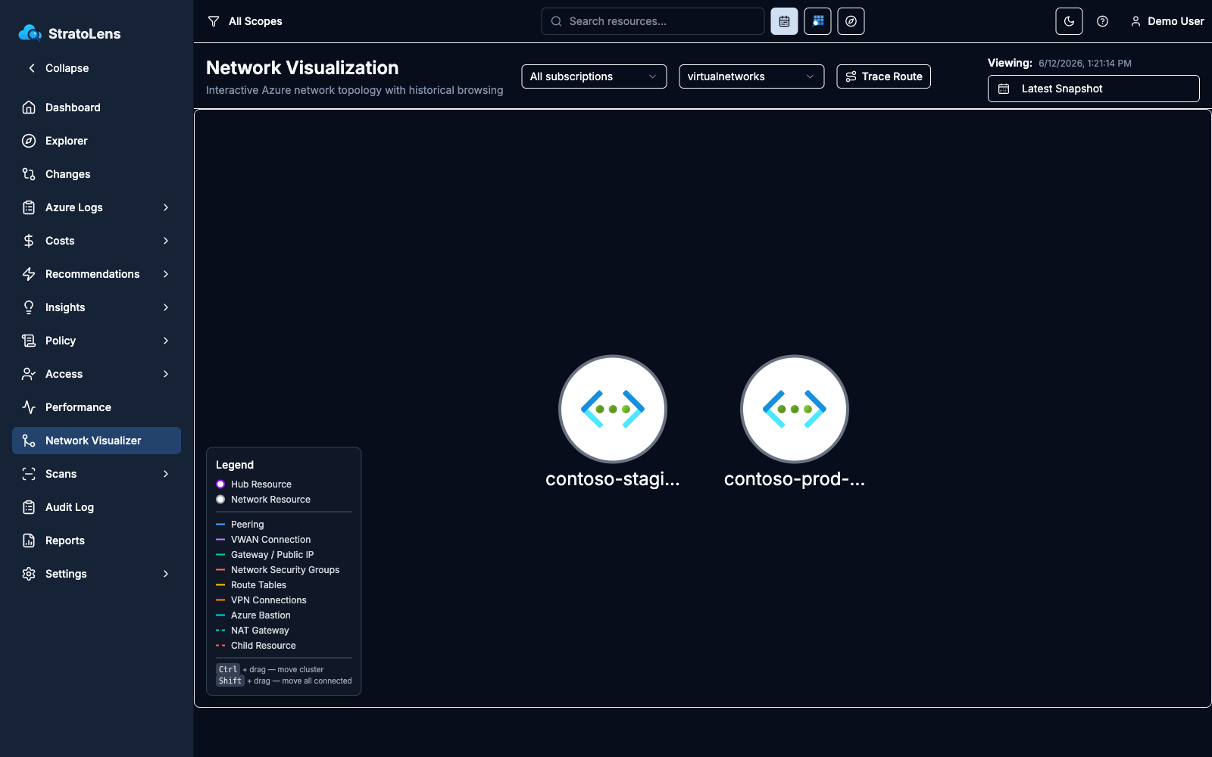Click the Search resources input field
1212x757 pixels.
(x=652, y=21)
